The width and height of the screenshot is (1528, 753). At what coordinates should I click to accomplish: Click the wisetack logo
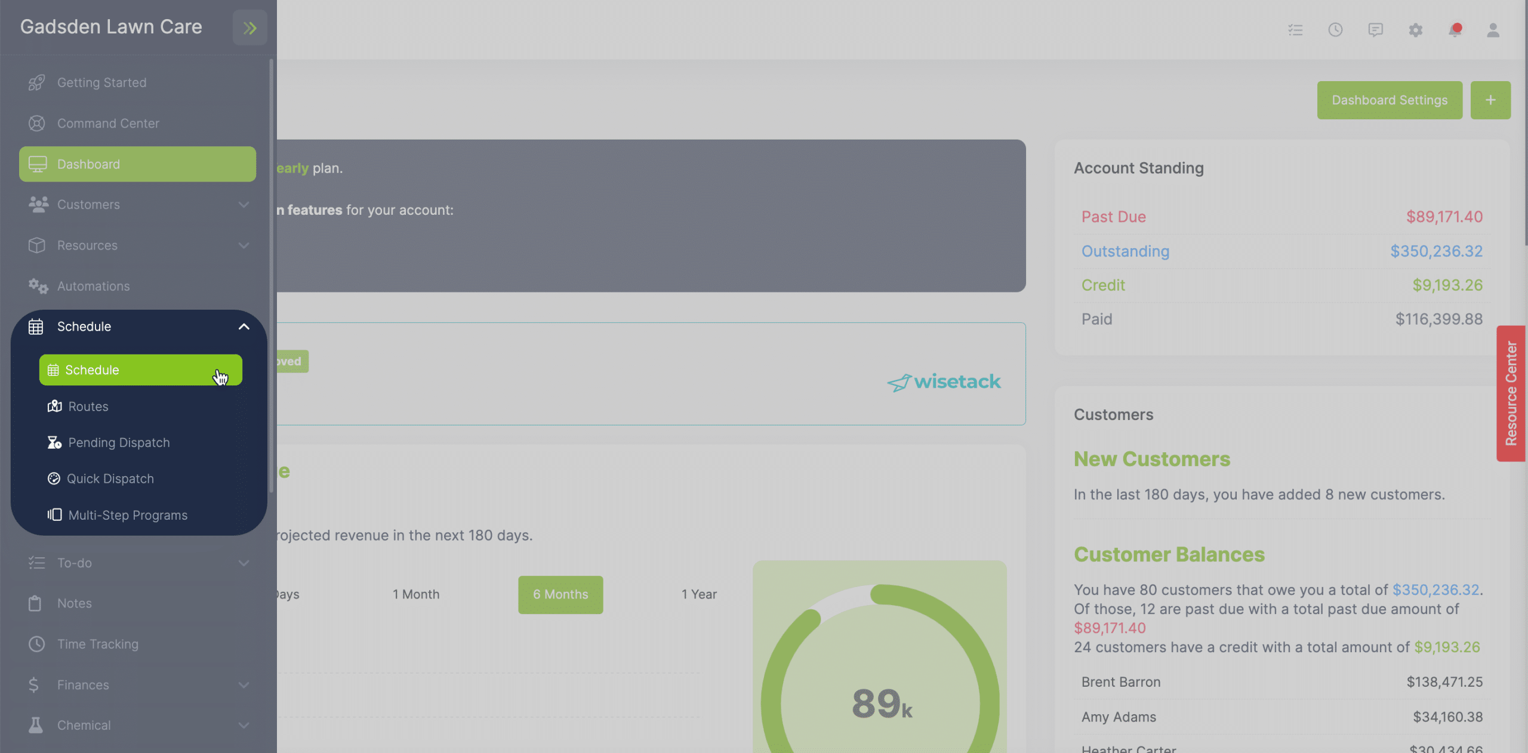pos(944,382)
